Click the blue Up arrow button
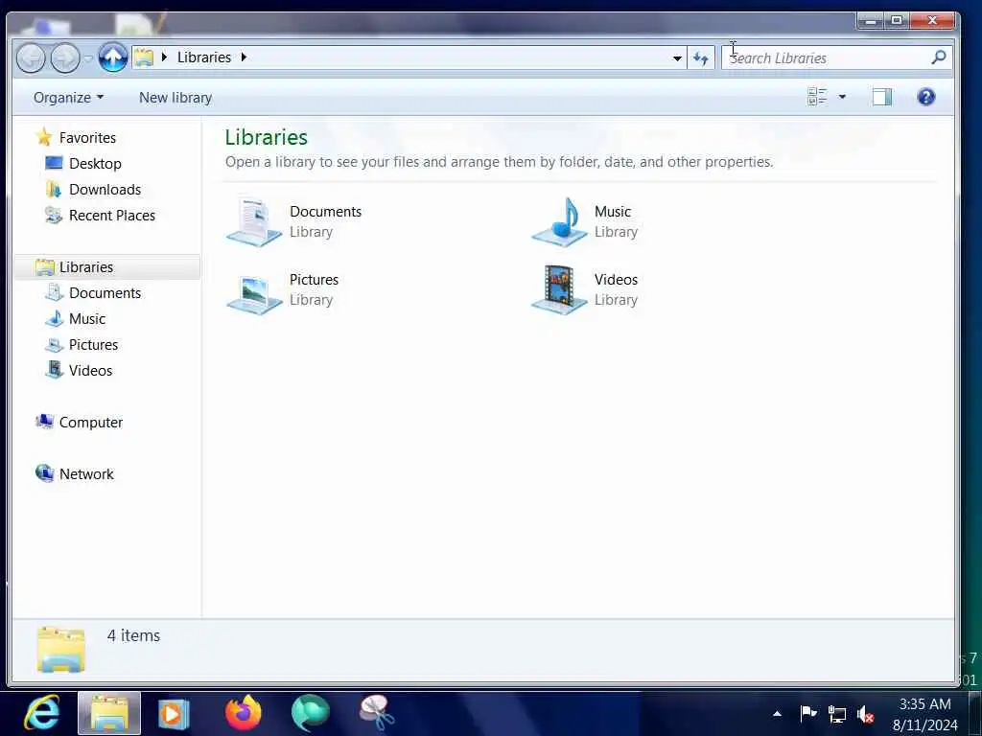This screenshot has height=736, width=982. tap(113, 57)
